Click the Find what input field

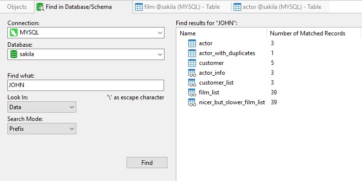click(86, 85)
